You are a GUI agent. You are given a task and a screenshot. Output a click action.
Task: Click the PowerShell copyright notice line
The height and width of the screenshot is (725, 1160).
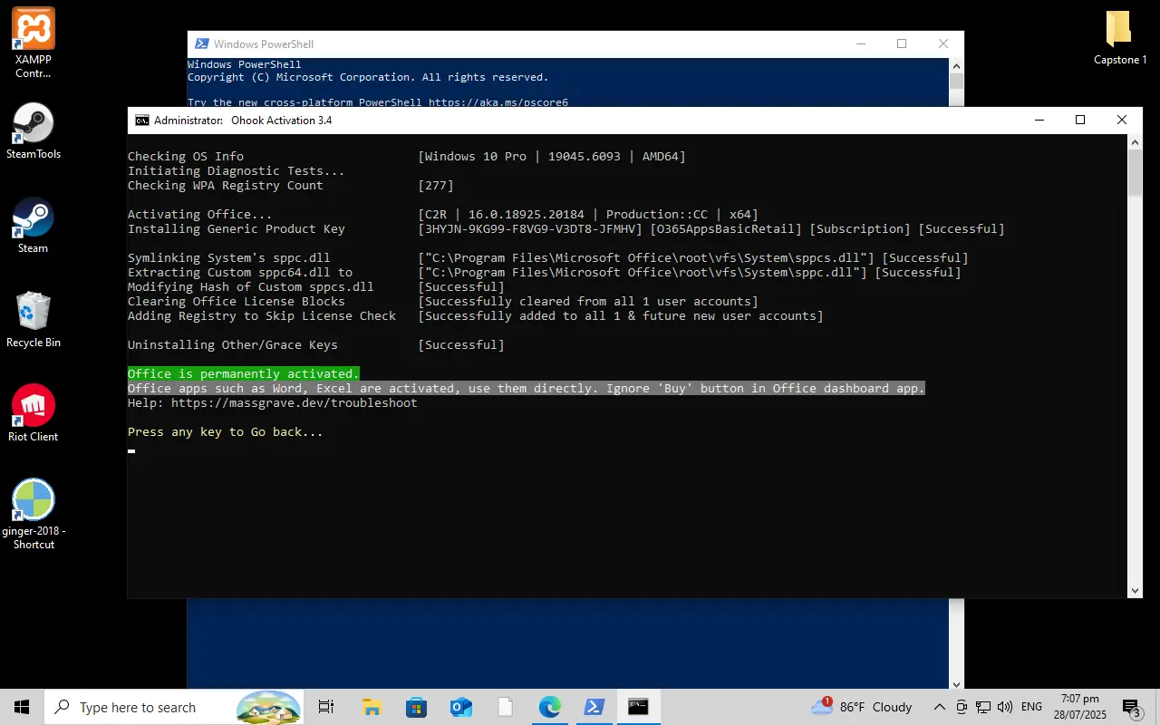[x=368, y=77]
